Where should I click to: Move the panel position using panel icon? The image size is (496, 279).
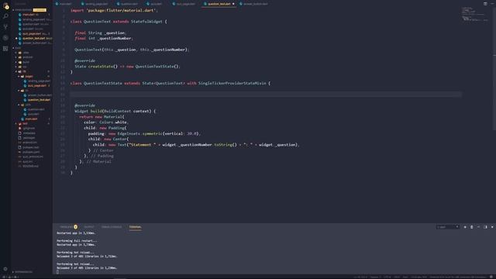point(485,227)
